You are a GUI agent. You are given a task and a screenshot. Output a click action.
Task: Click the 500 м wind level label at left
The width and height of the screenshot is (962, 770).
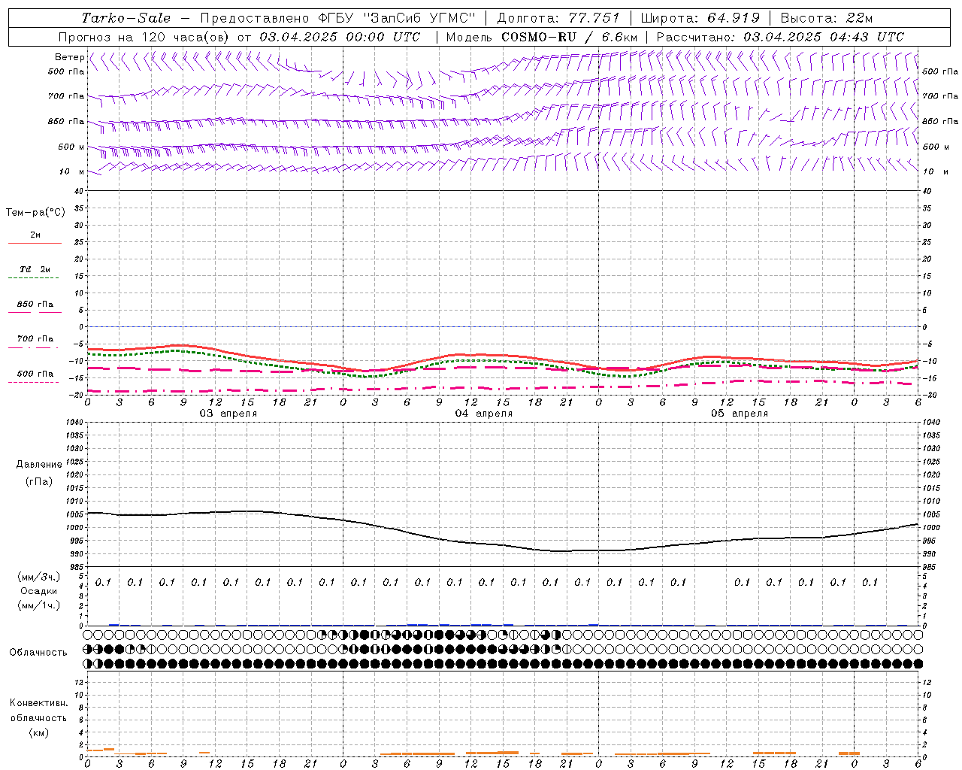[71, 147]
